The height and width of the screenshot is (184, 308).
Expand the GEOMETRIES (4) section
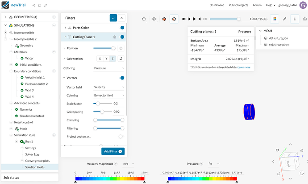pyautogui.click(x=5, y=17)
